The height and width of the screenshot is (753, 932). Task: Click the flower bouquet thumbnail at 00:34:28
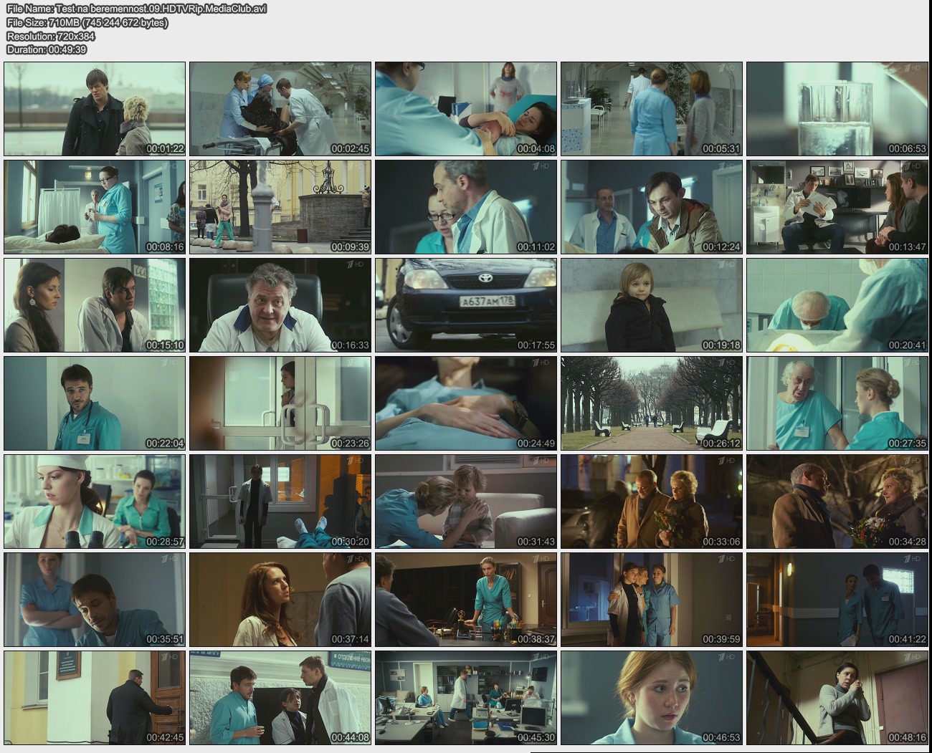pos(837,502)
